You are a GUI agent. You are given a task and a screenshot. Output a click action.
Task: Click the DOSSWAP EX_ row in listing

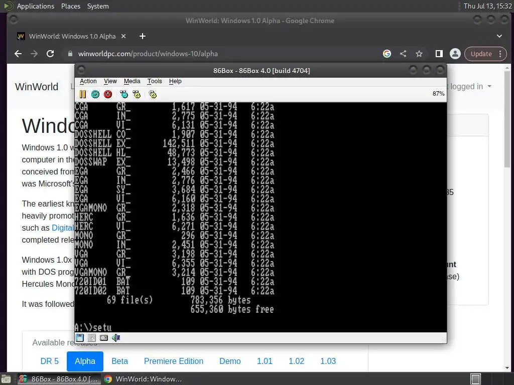coord(174,162)
